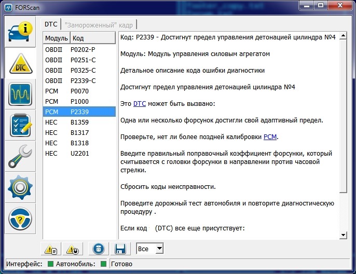Select the OBDII P0325-C row

[79, 71]
